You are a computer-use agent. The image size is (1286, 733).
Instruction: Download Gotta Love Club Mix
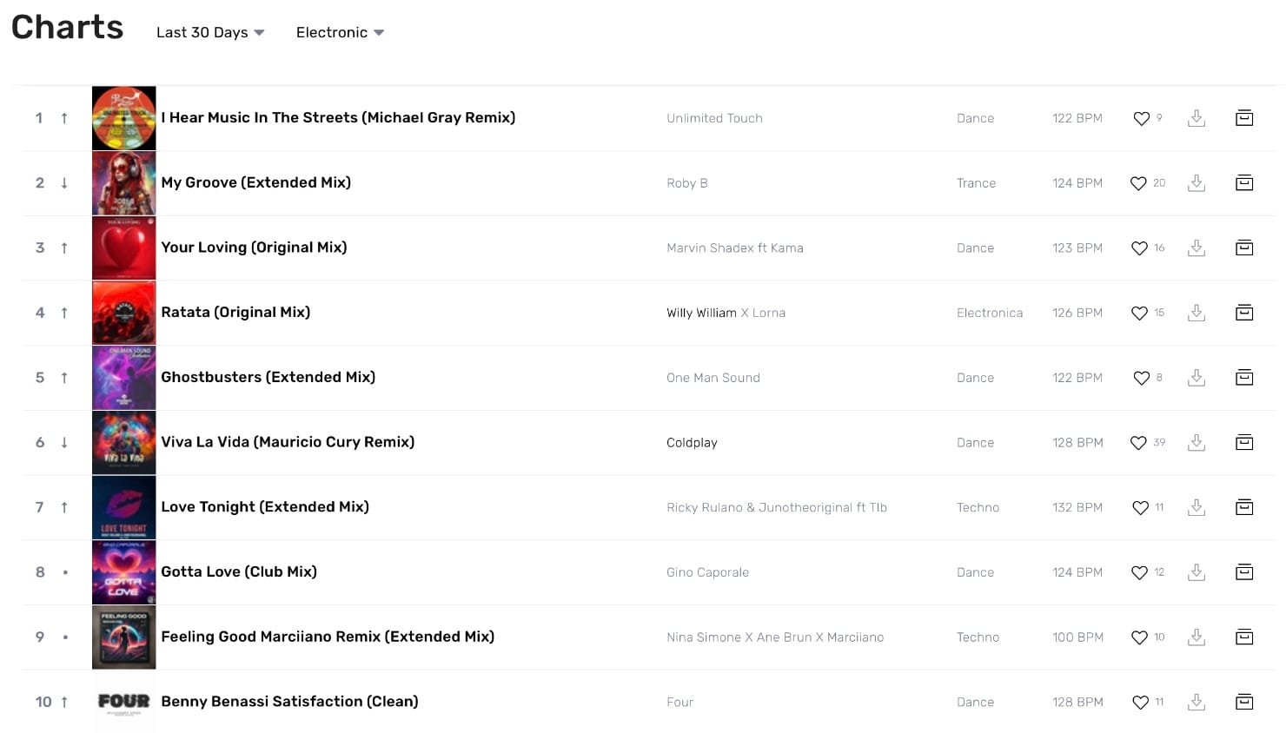point(1196,572)
